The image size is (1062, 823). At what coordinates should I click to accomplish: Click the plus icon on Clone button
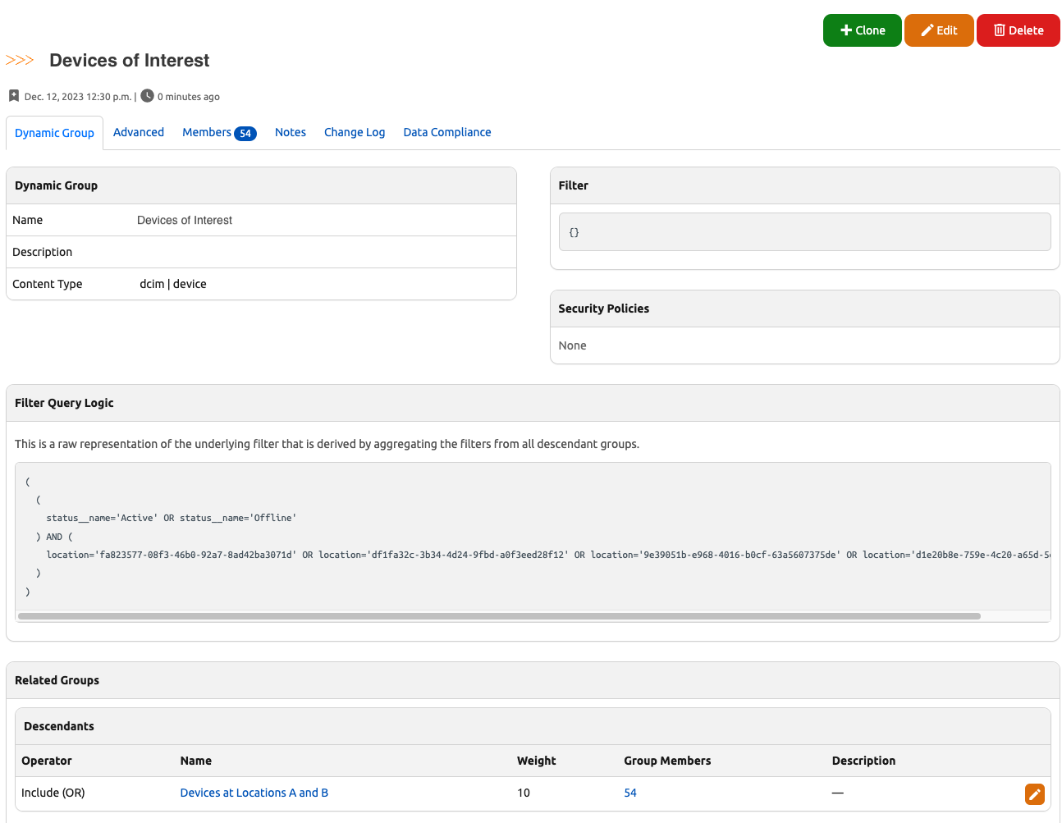pos(846,30)
